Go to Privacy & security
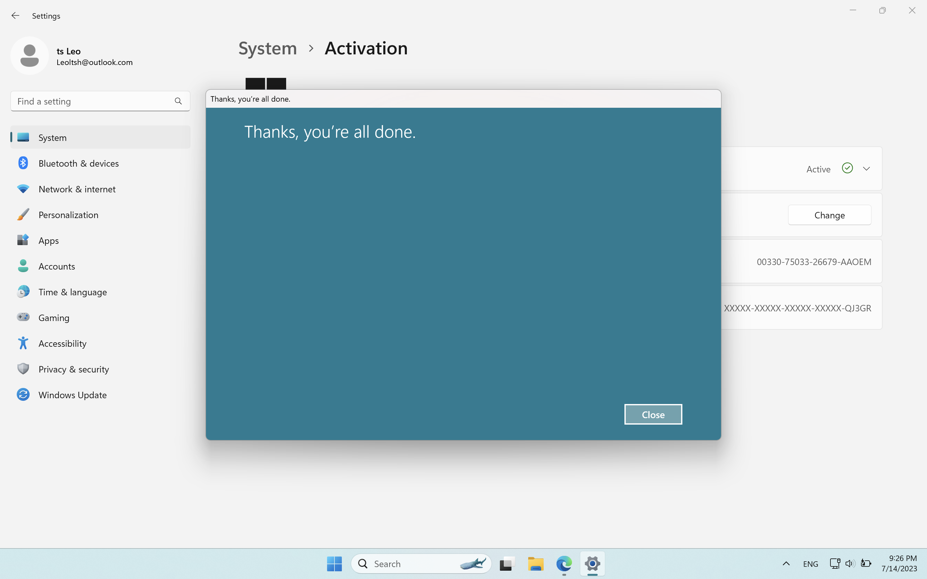Screen dimensions: 927x579 coord(73,369)
